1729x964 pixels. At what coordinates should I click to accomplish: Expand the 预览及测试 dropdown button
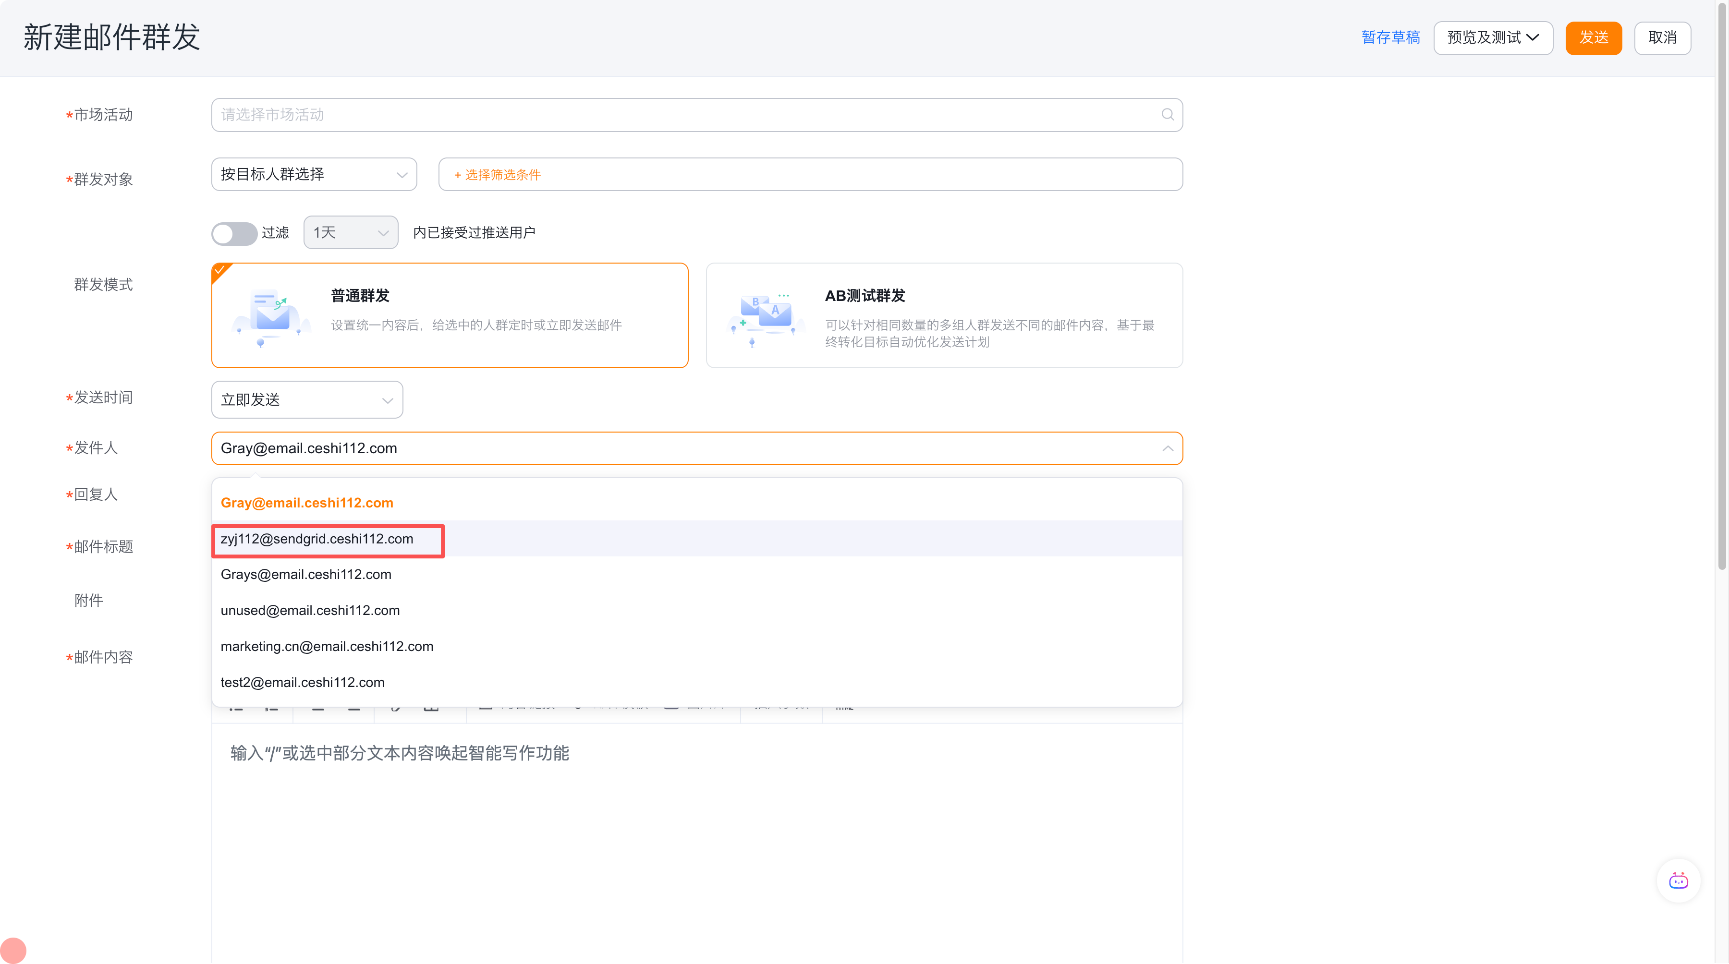click(x=1493, y=37)
